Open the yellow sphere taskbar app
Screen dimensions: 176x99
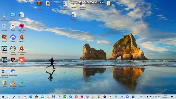click(x=48, y=97)
